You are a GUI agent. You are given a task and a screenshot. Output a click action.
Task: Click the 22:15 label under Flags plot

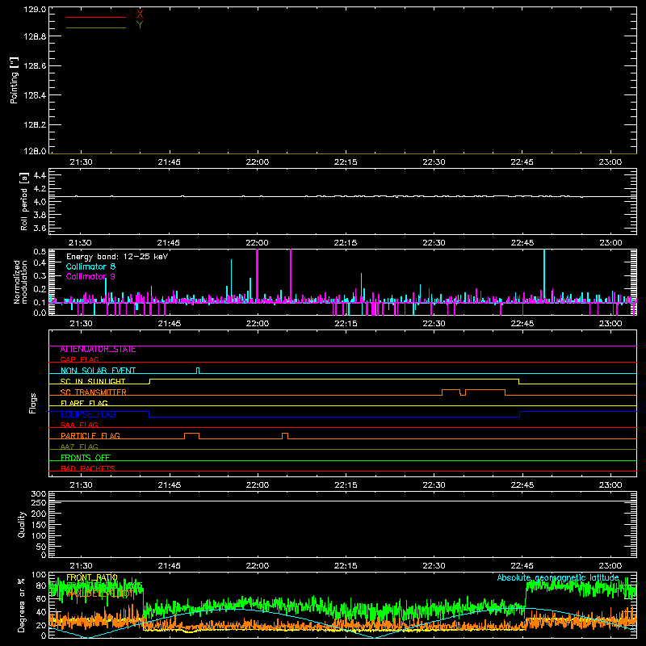pyautogui.click(x=346, y=485)
